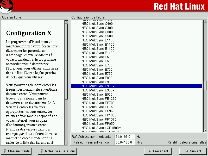The width and height of the screenshot is (208, 156).
Task: Select NEC MultiSync FP950 entry
Action: 94,124
